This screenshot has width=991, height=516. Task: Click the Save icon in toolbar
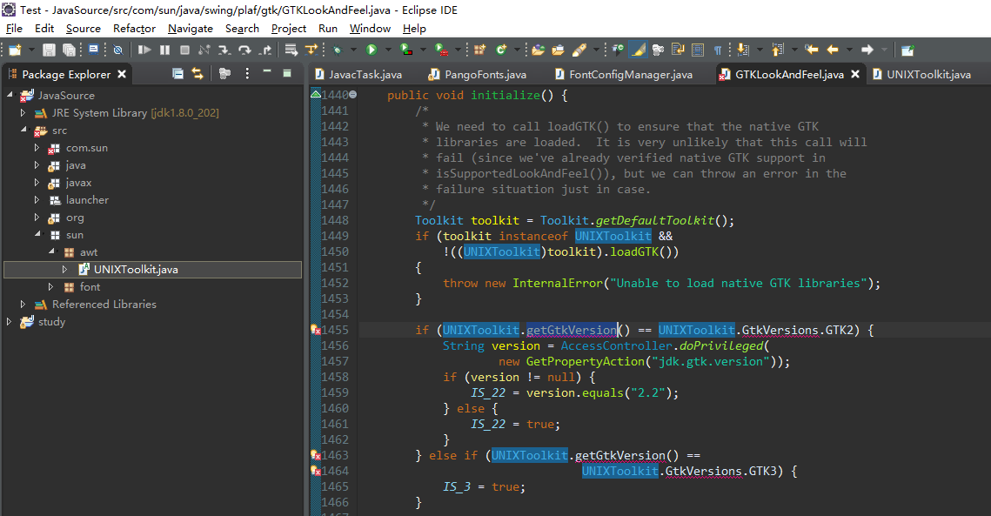point(49,50)
